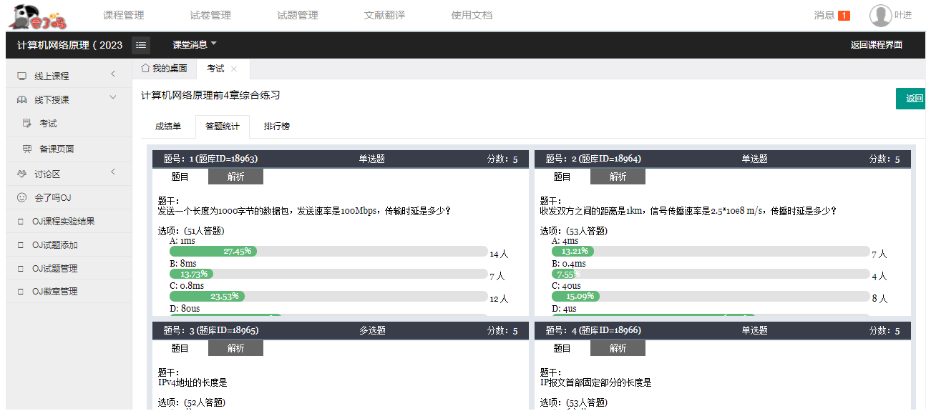
Task: Click question 2 option C 15.09% bar
Action: pos(575,296)
